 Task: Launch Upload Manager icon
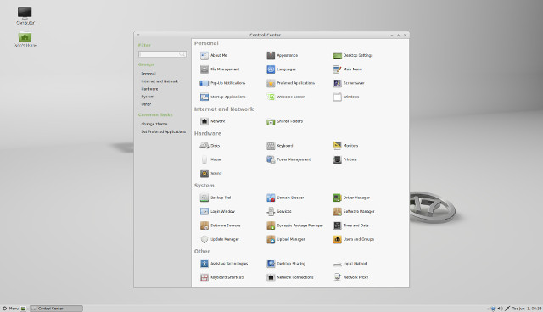[271, 239]
